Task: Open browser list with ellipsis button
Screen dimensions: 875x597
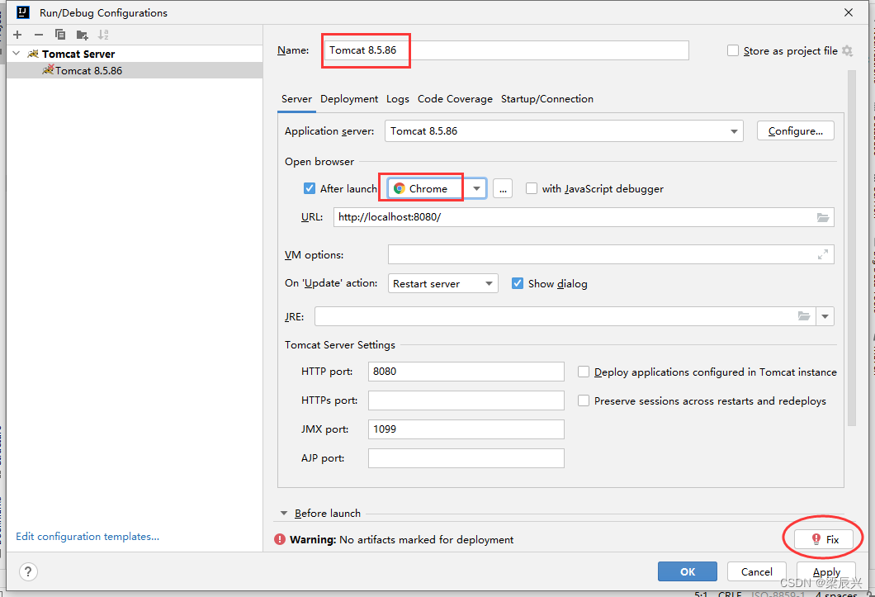Action: pos(502,189)
